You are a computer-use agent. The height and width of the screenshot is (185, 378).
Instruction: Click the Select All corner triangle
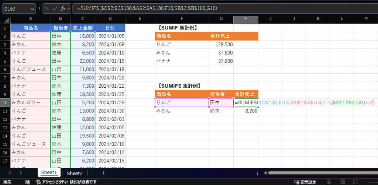(5, 18)
